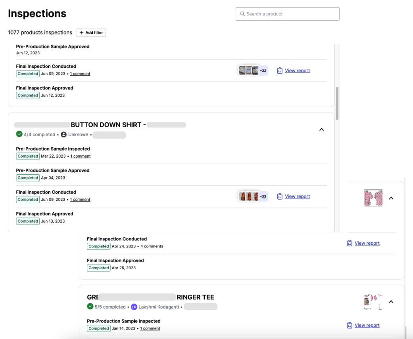Image resolution: width=413 pixels, height=339 pixels.
Task: Open View report for Apr 24, 2023 inspection
Action: (367, 243)
